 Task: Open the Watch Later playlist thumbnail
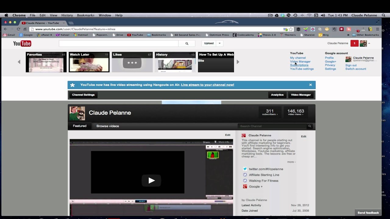tap(89, 62)
